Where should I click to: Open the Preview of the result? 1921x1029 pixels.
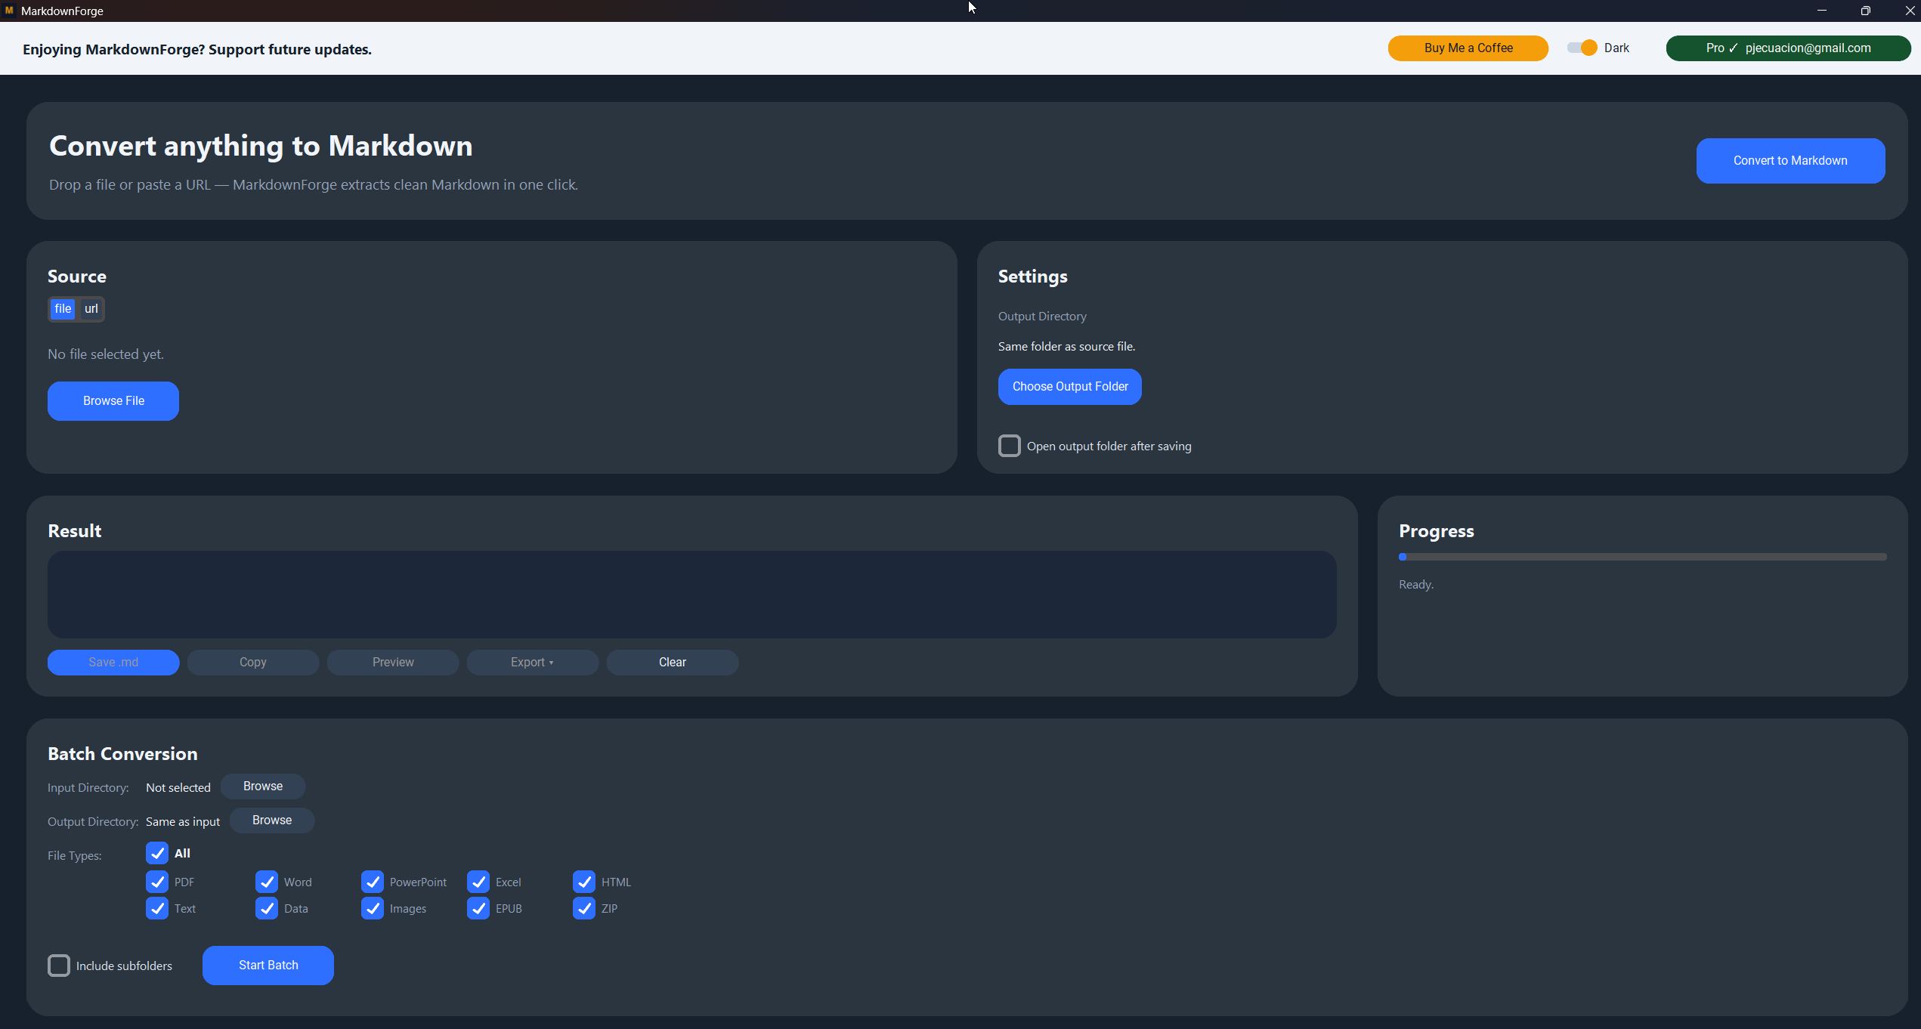pos(392,663)
